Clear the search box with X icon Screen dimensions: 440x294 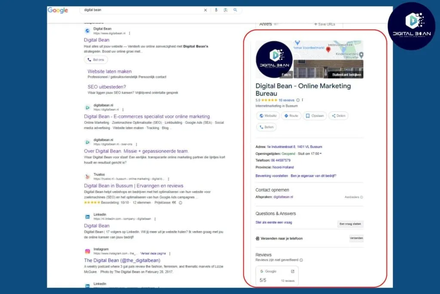tap(205, 10)
